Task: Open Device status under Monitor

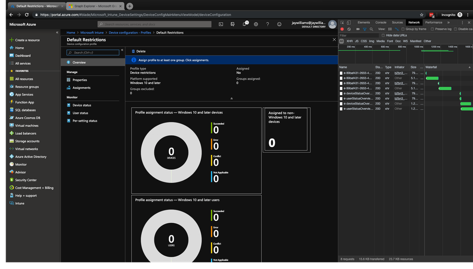Action: (82, 105)
